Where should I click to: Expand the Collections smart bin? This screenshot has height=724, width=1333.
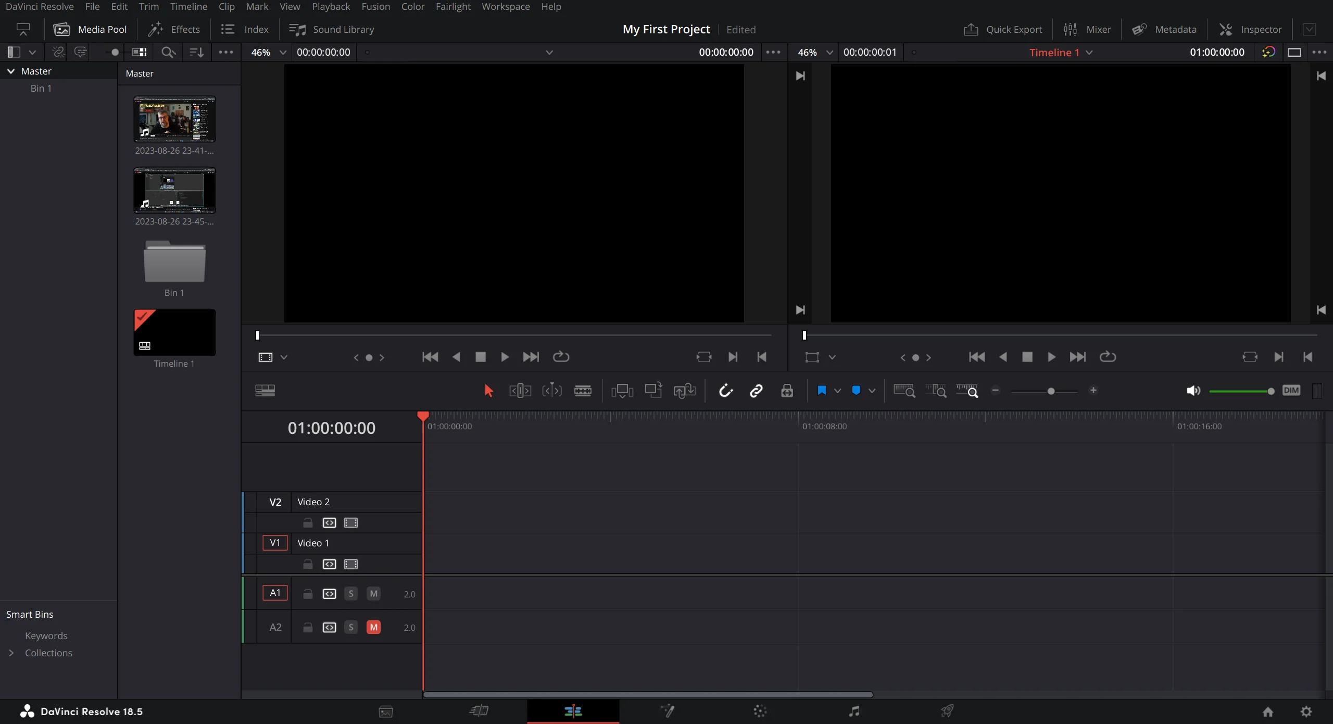click(11, 653)
